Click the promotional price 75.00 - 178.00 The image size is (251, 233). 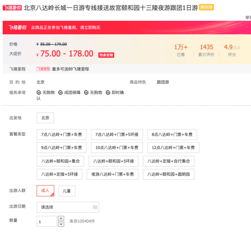click(x=67, y=54)
